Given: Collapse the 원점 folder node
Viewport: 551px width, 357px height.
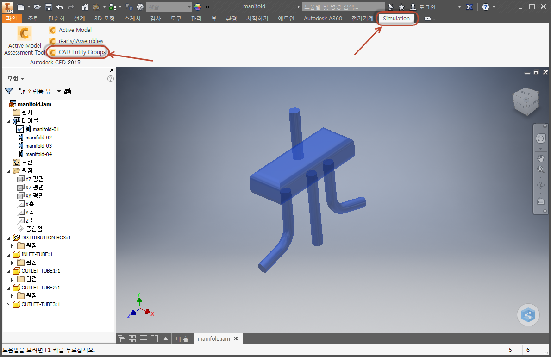Looking at the screenshot, I should coord(8,171).
